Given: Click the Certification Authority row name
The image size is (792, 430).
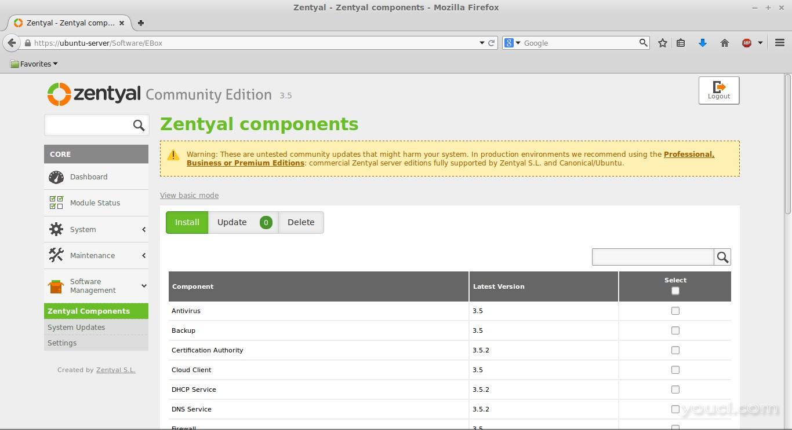Looking at the screenshot, I should click(208, 350).
